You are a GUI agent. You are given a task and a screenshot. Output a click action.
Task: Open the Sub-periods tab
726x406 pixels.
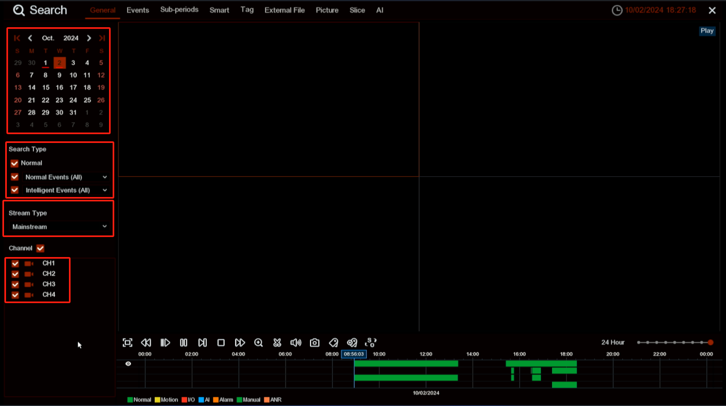coord(179,10)
